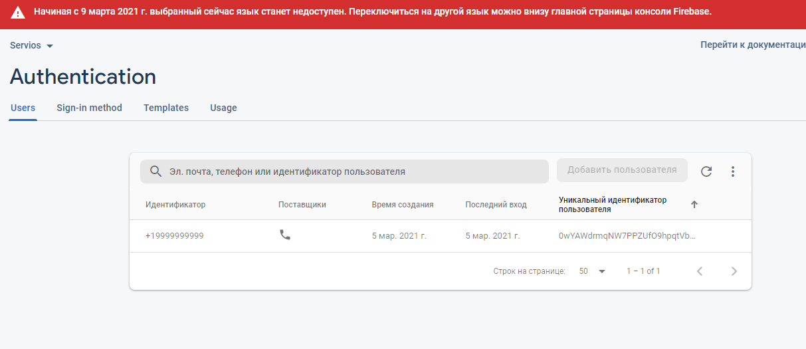Go to next page of users
Viewport: 806px width, 349px height.
pos(734,271)
